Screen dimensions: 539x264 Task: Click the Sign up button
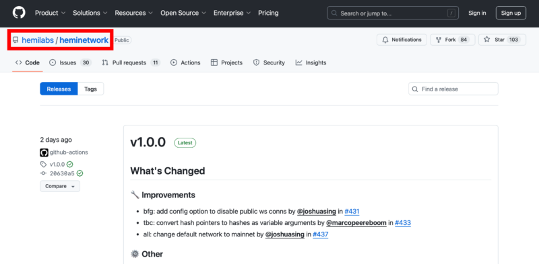pos(511,13)
